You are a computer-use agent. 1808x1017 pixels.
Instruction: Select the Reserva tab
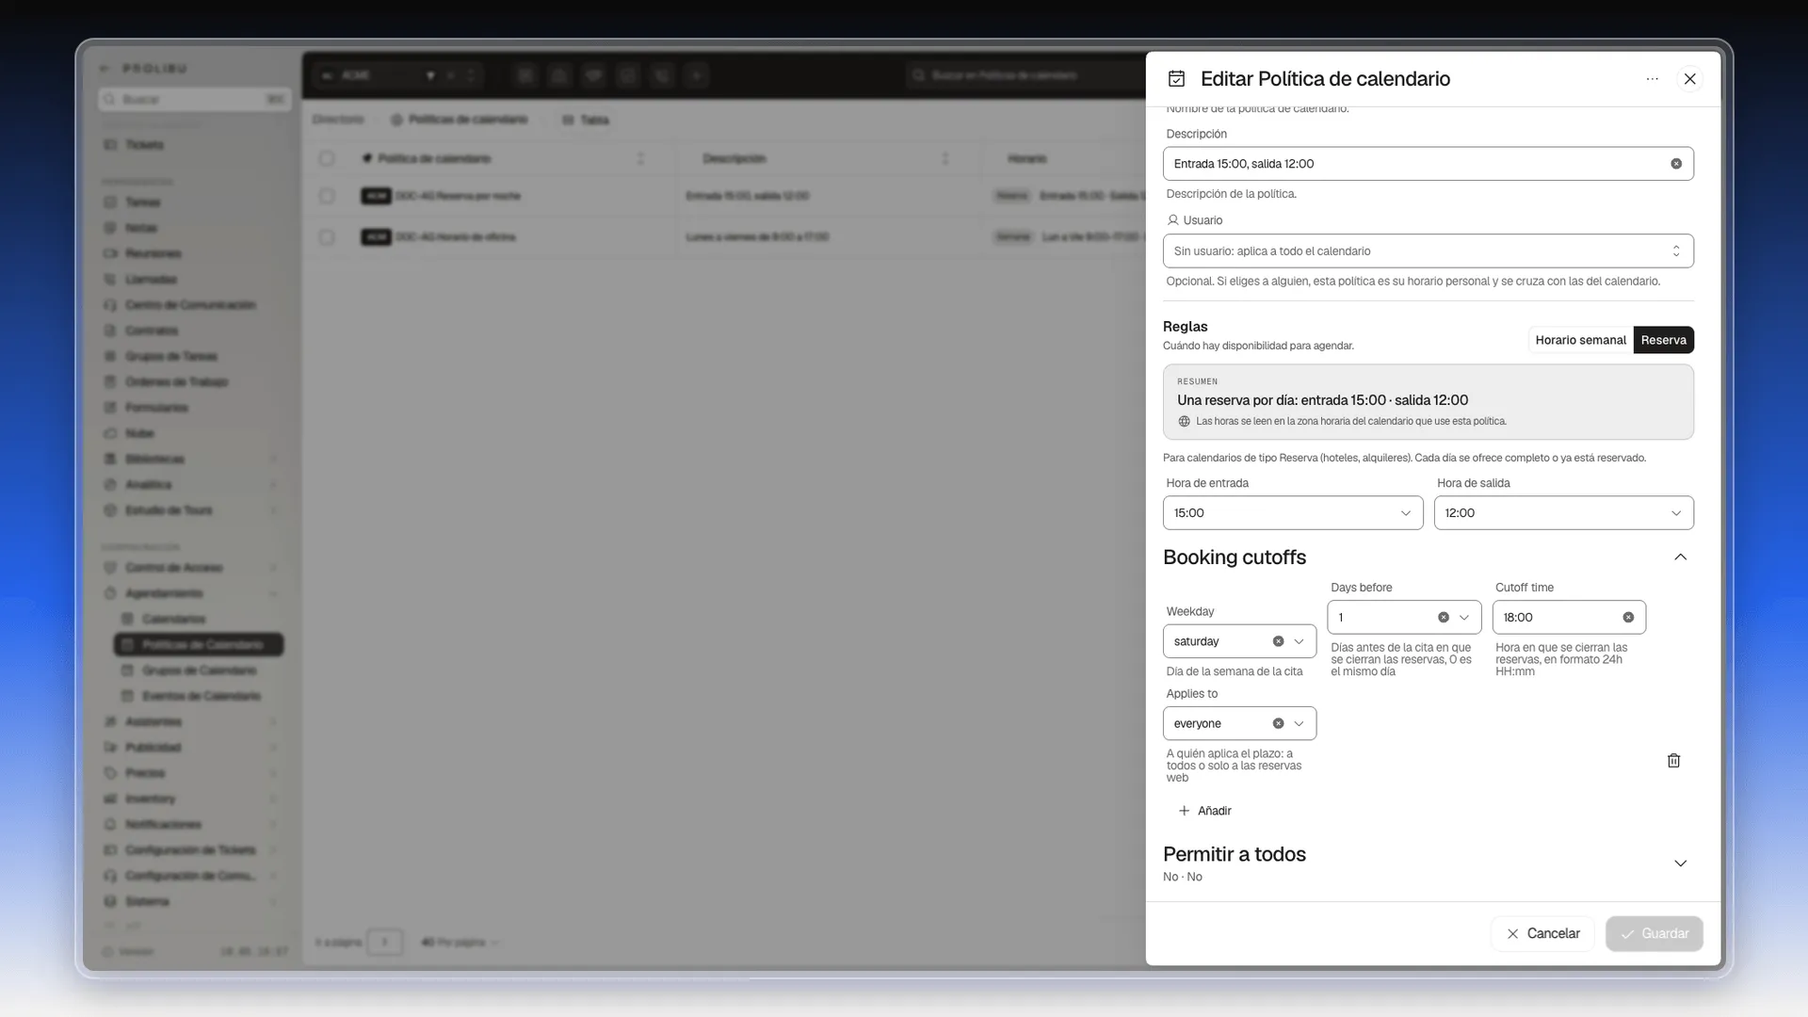coord(1663,340)
